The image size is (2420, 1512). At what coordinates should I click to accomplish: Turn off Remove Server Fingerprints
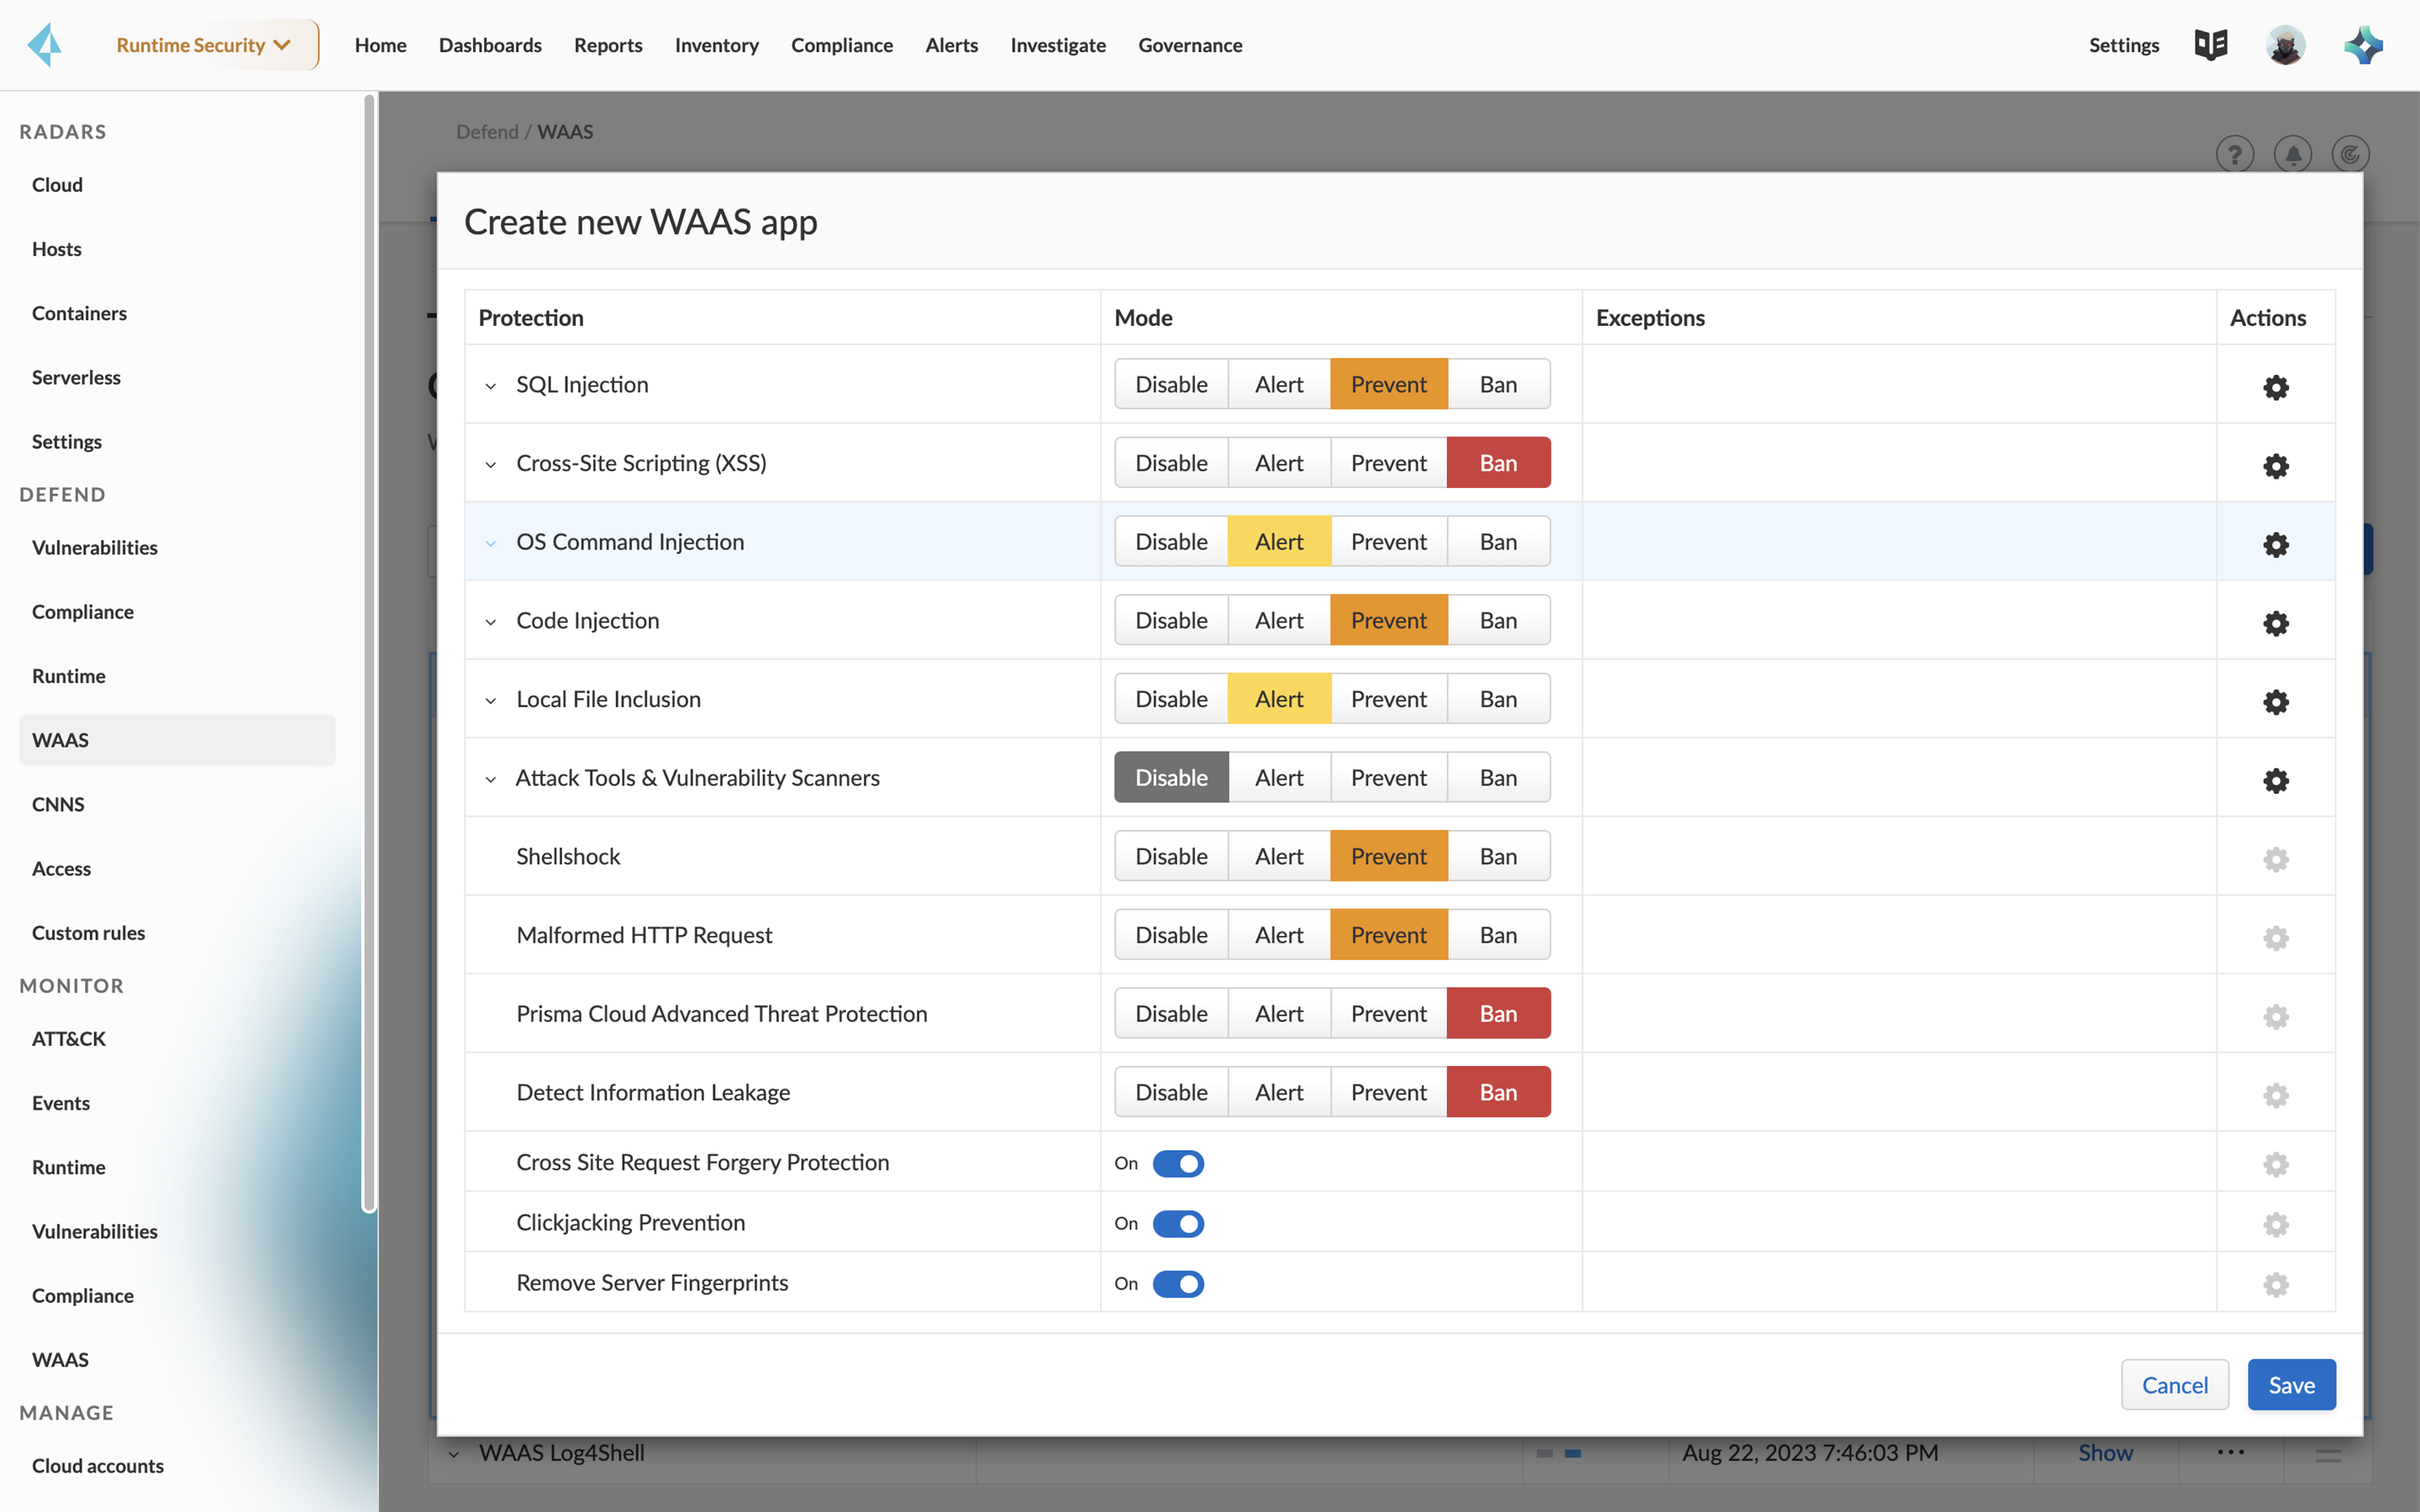[x=1180, y=1284]
